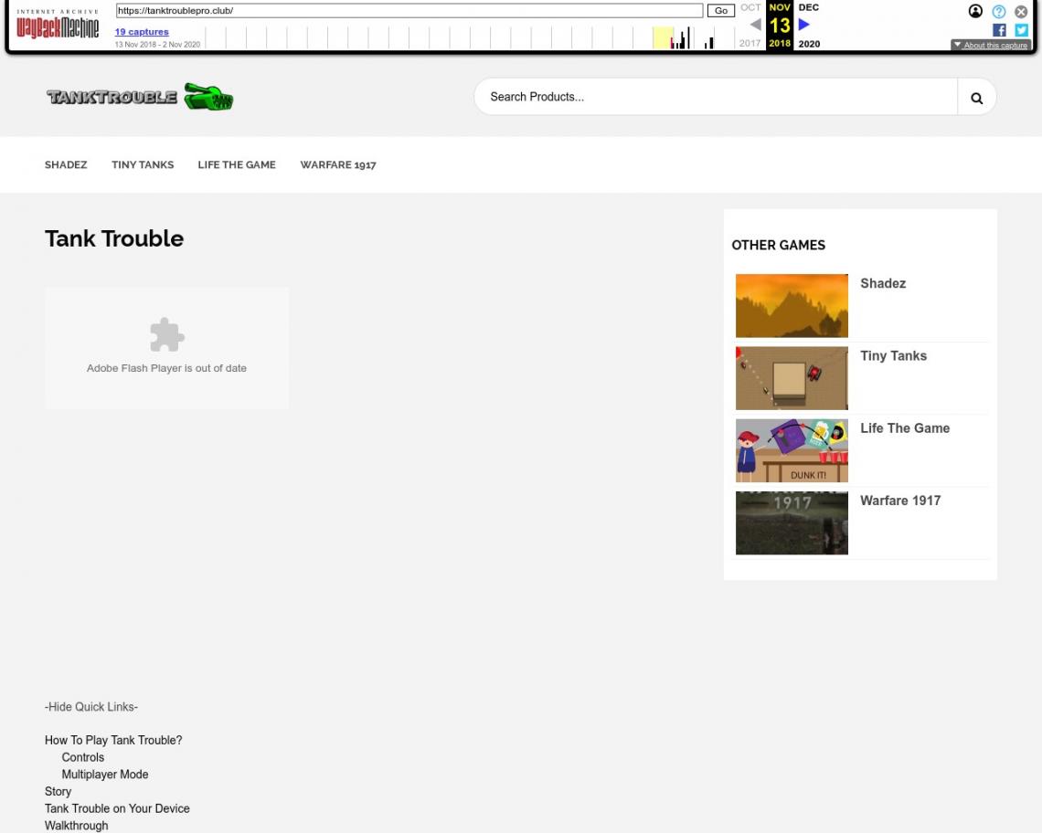Image resolution: width=1042 pixels, height=833 pixels.
Task: Open the 19 captures link
Action: (142, 32)
